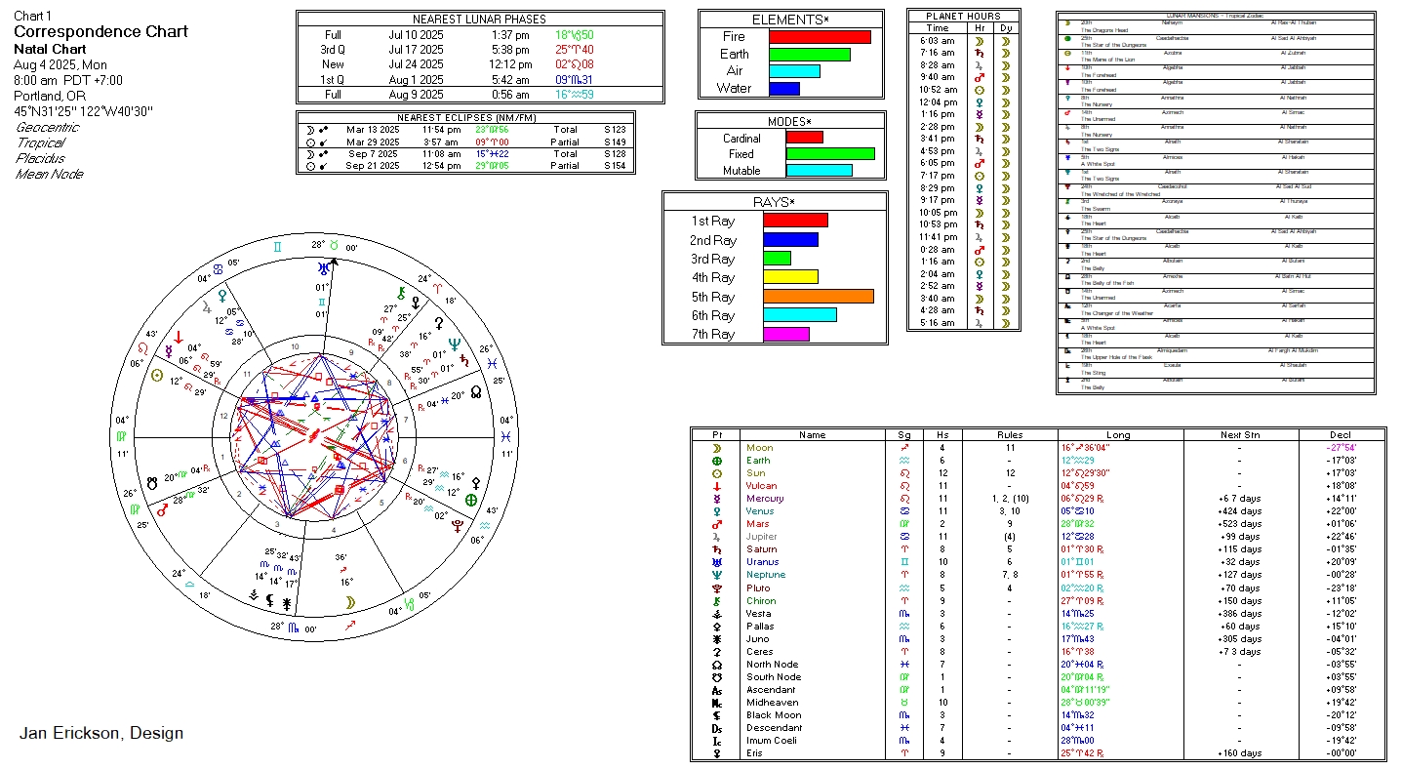This screenshot has height=770, width=1402.
Task: Select the Pluto glyph in the wheel
Action: [459, 523]
